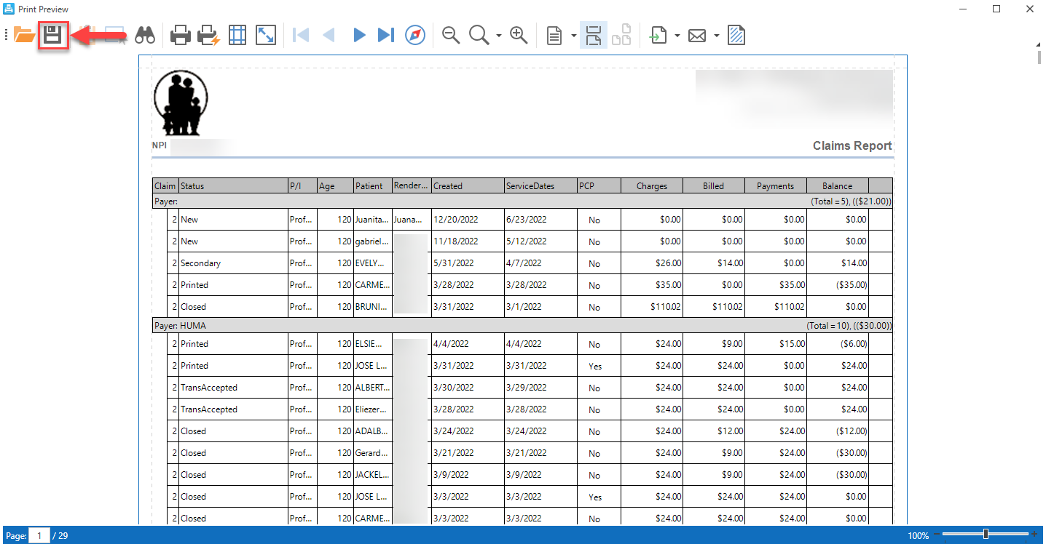Click the Zoom magnifier icon
The image size is (1046, 544).
tap(479, 35)
